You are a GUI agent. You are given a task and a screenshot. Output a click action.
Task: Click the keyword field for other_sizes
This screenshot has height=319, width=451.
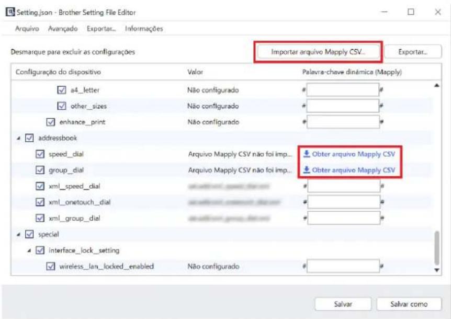pyautogui.click(x=343, y=106)
